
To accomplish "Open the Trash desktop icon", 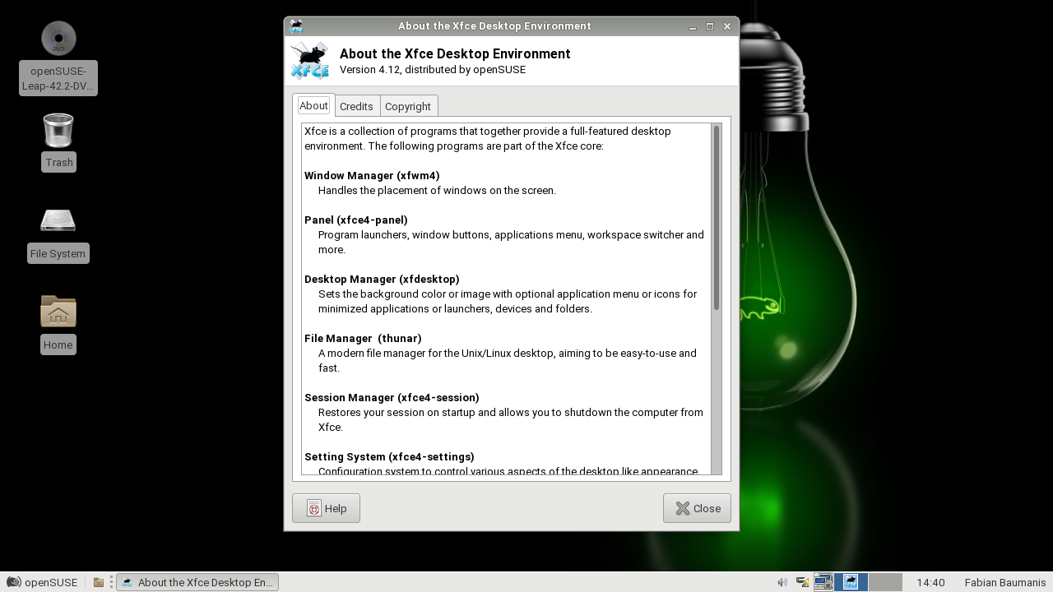I will [x=58, y=132].
